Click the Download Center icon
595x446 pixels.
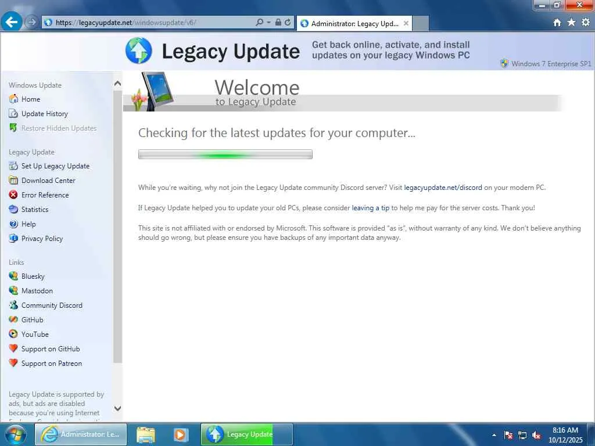point(13,180)
